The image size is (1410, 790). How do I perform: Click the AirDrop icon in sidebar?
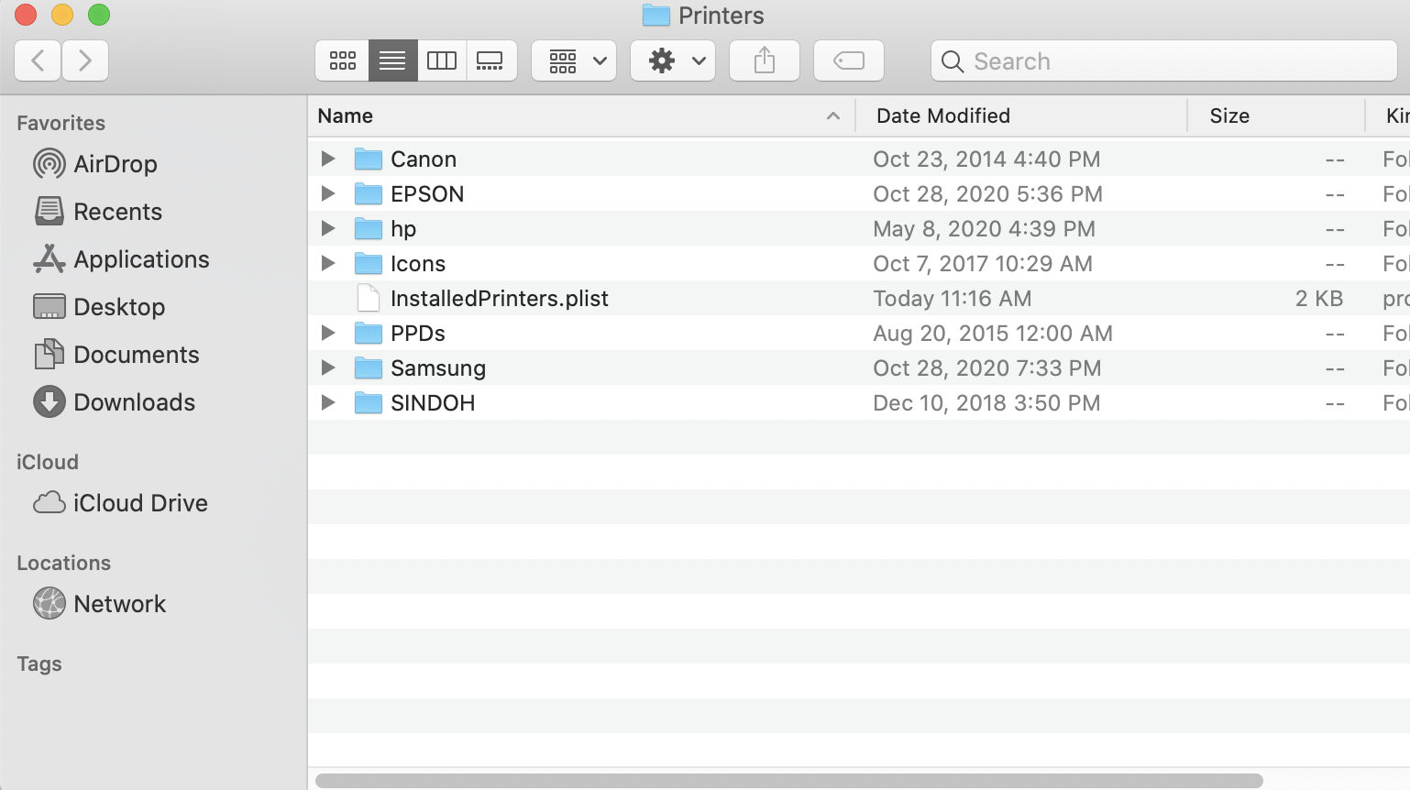[x=50, y=164]
